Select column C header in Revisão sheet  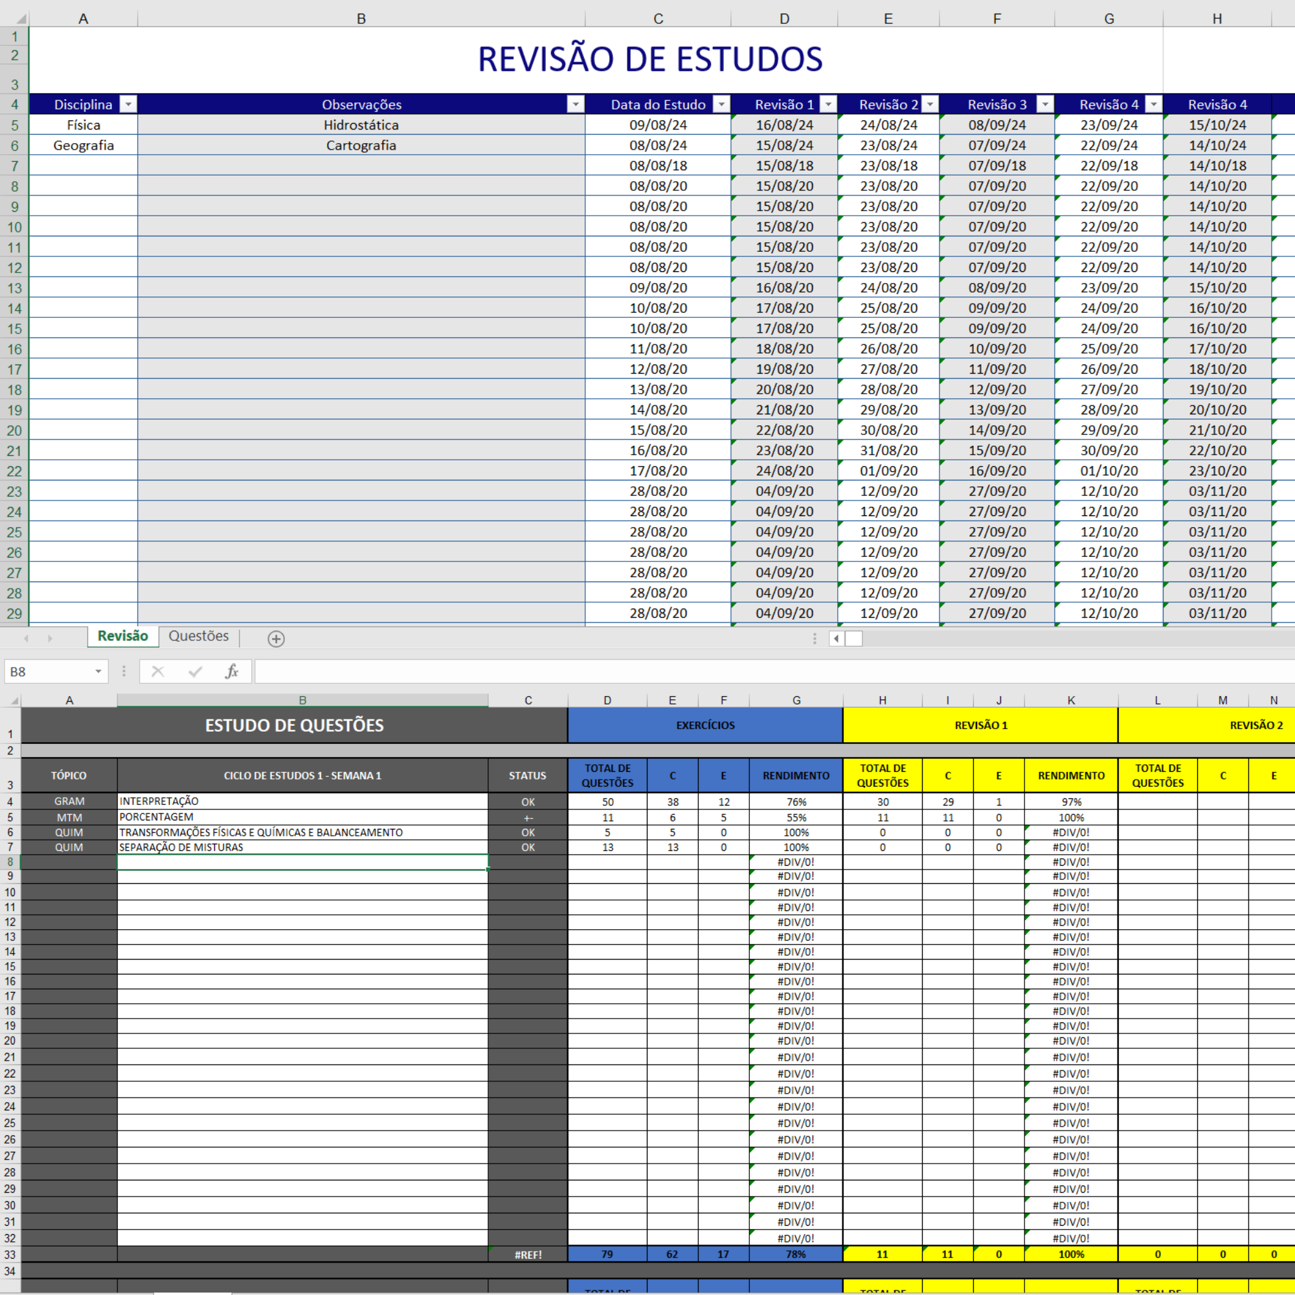[659, 19]
